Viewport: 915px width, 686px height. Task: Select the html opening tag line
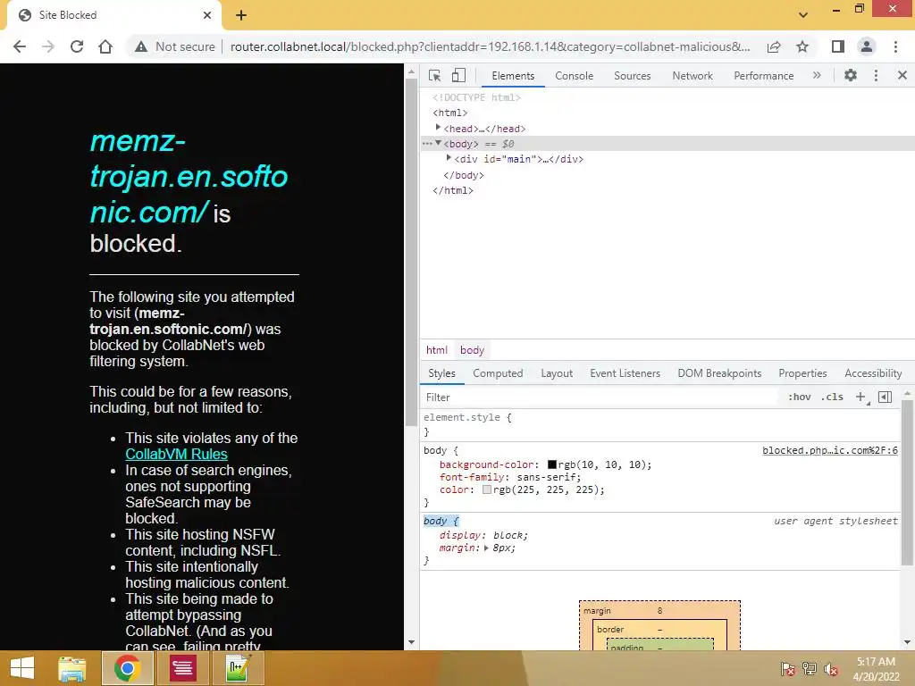tap(450, 113)
